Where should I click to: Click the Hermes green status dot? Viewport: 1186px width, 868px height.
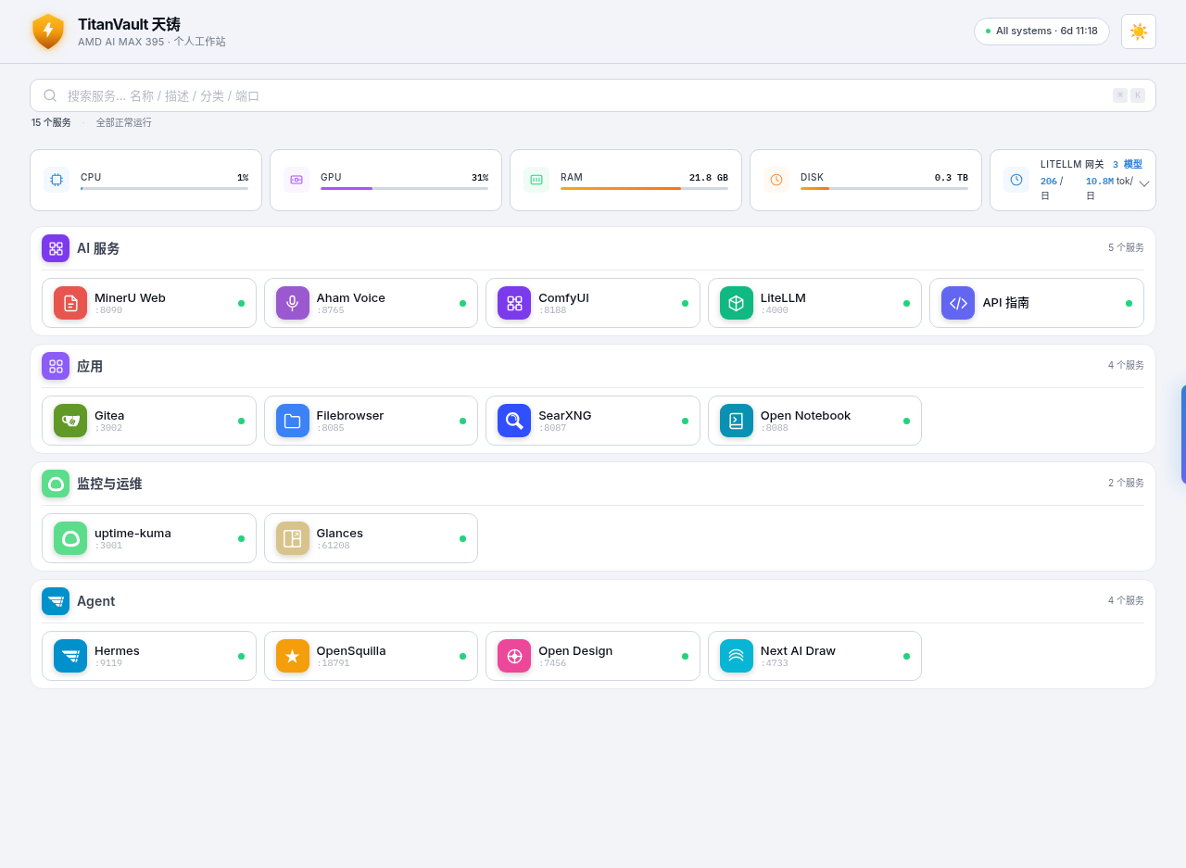click(242, 656)
